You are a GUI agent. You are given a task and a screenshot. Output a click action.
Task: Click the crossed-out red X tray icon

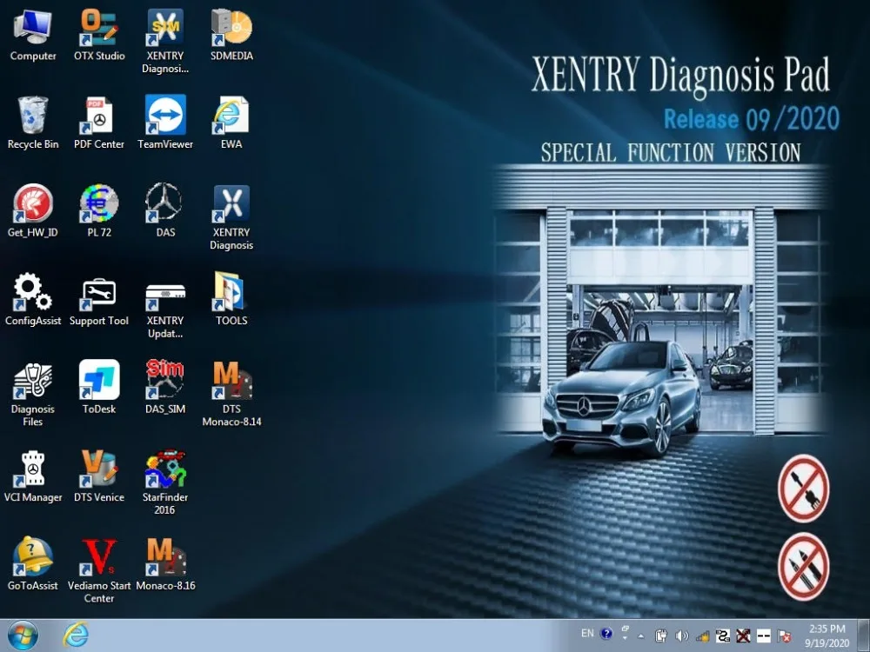point(743,636)
